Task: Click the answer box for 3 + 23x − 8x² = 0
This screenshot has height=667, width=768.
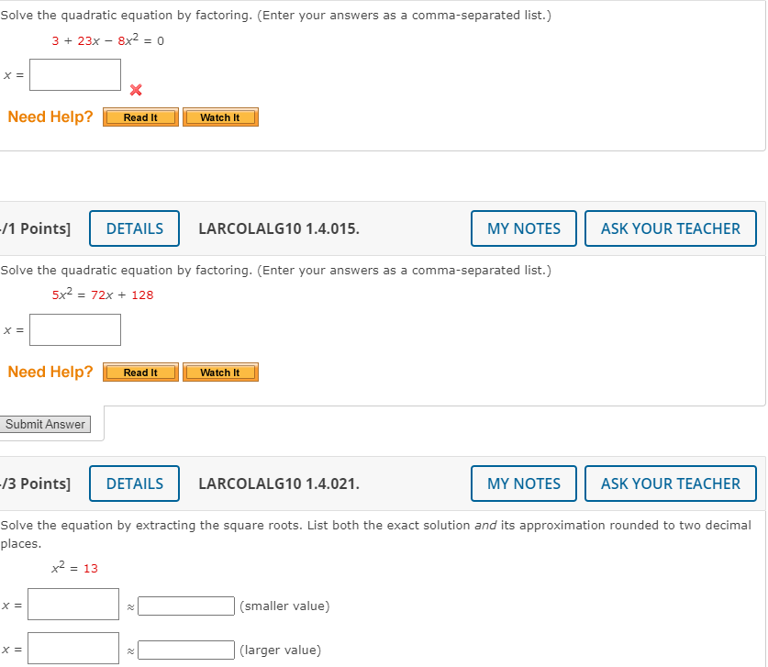Action: [x=75, y=75]
